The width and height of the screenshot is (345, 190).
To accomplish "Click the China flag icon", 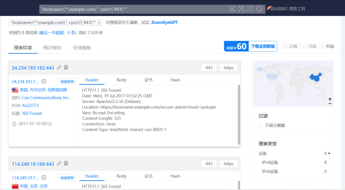I will [x=15, y=186].
